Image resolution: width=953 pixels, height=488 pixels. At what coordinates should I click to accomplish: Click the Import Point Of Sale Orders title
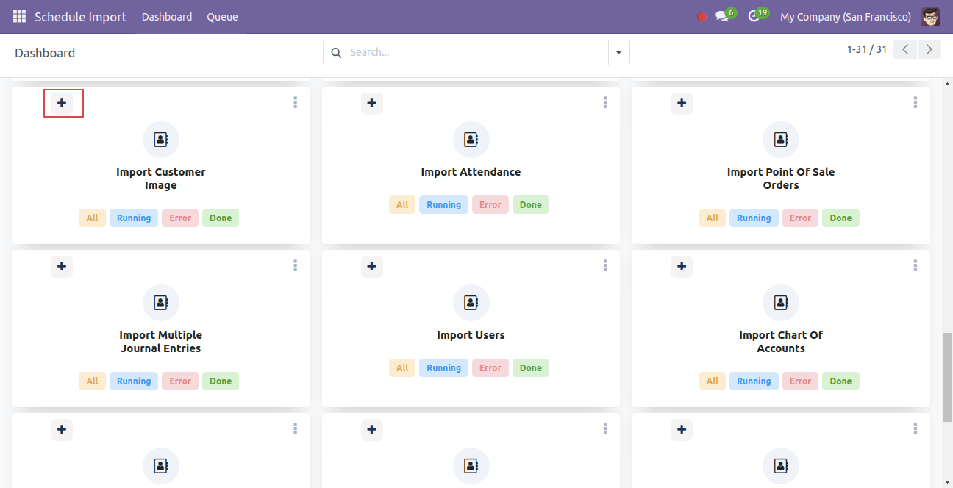pos(781,179)
